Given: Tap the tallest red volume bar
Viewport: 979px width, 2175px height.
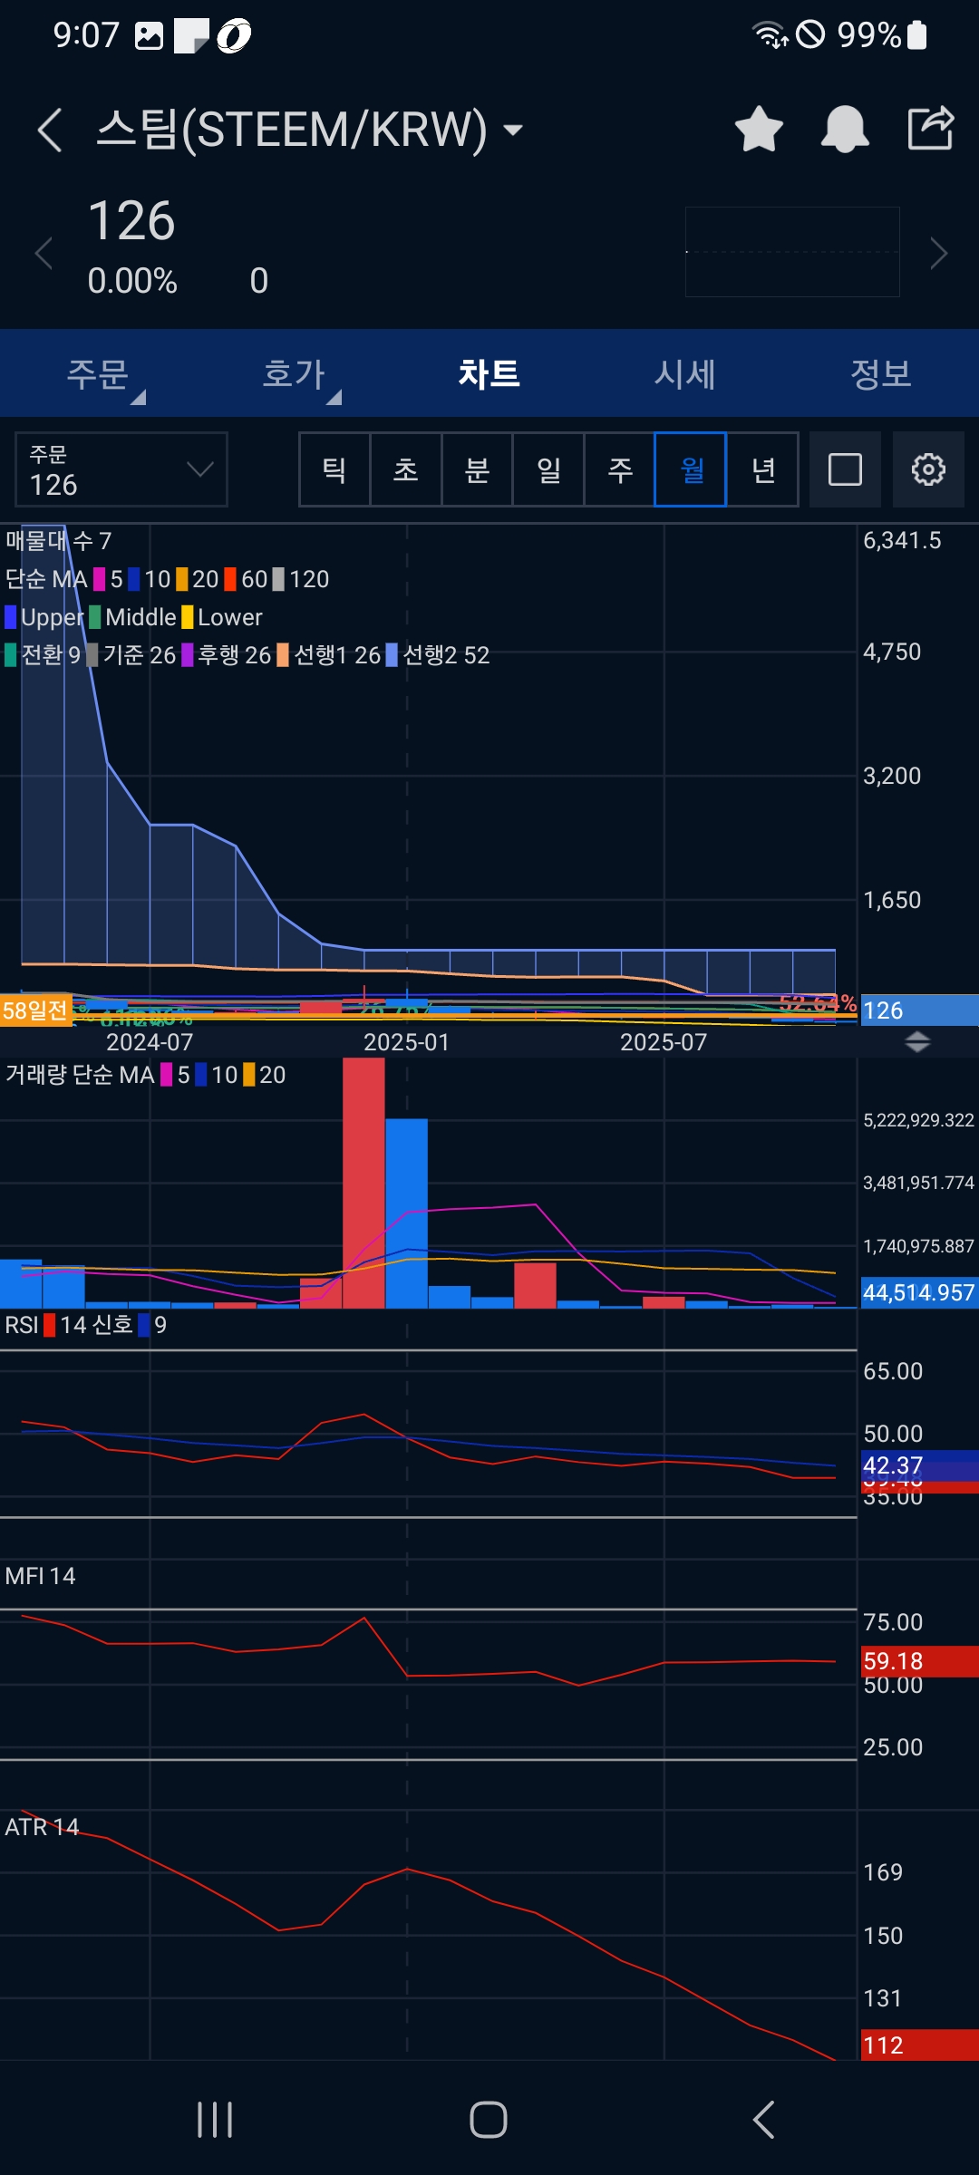Looking at the screenshot, I should [363, 1183].
